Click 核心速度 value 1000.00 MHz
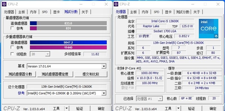This screenshot has height=111, width=225. [x=150, y=73]
